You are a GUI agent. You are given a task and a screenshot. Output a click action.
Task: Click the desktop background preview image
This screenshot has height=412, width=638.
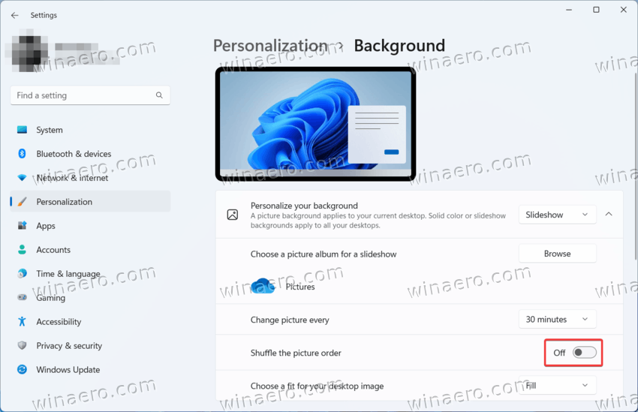315,124
